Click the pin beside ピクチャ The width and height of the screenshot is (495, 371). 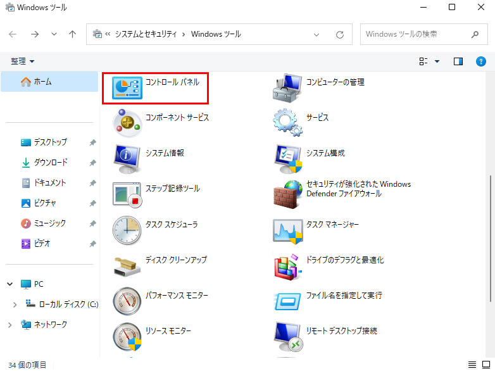coord(92,203)
